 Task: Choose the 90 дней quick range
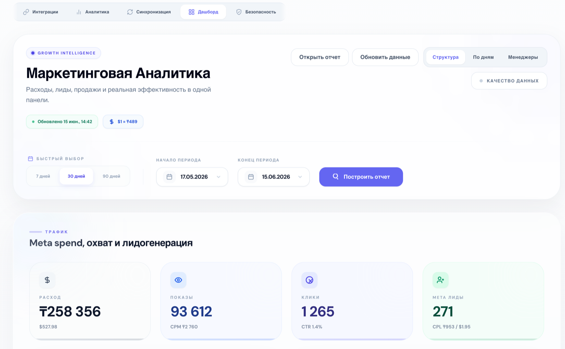point(111,176)
